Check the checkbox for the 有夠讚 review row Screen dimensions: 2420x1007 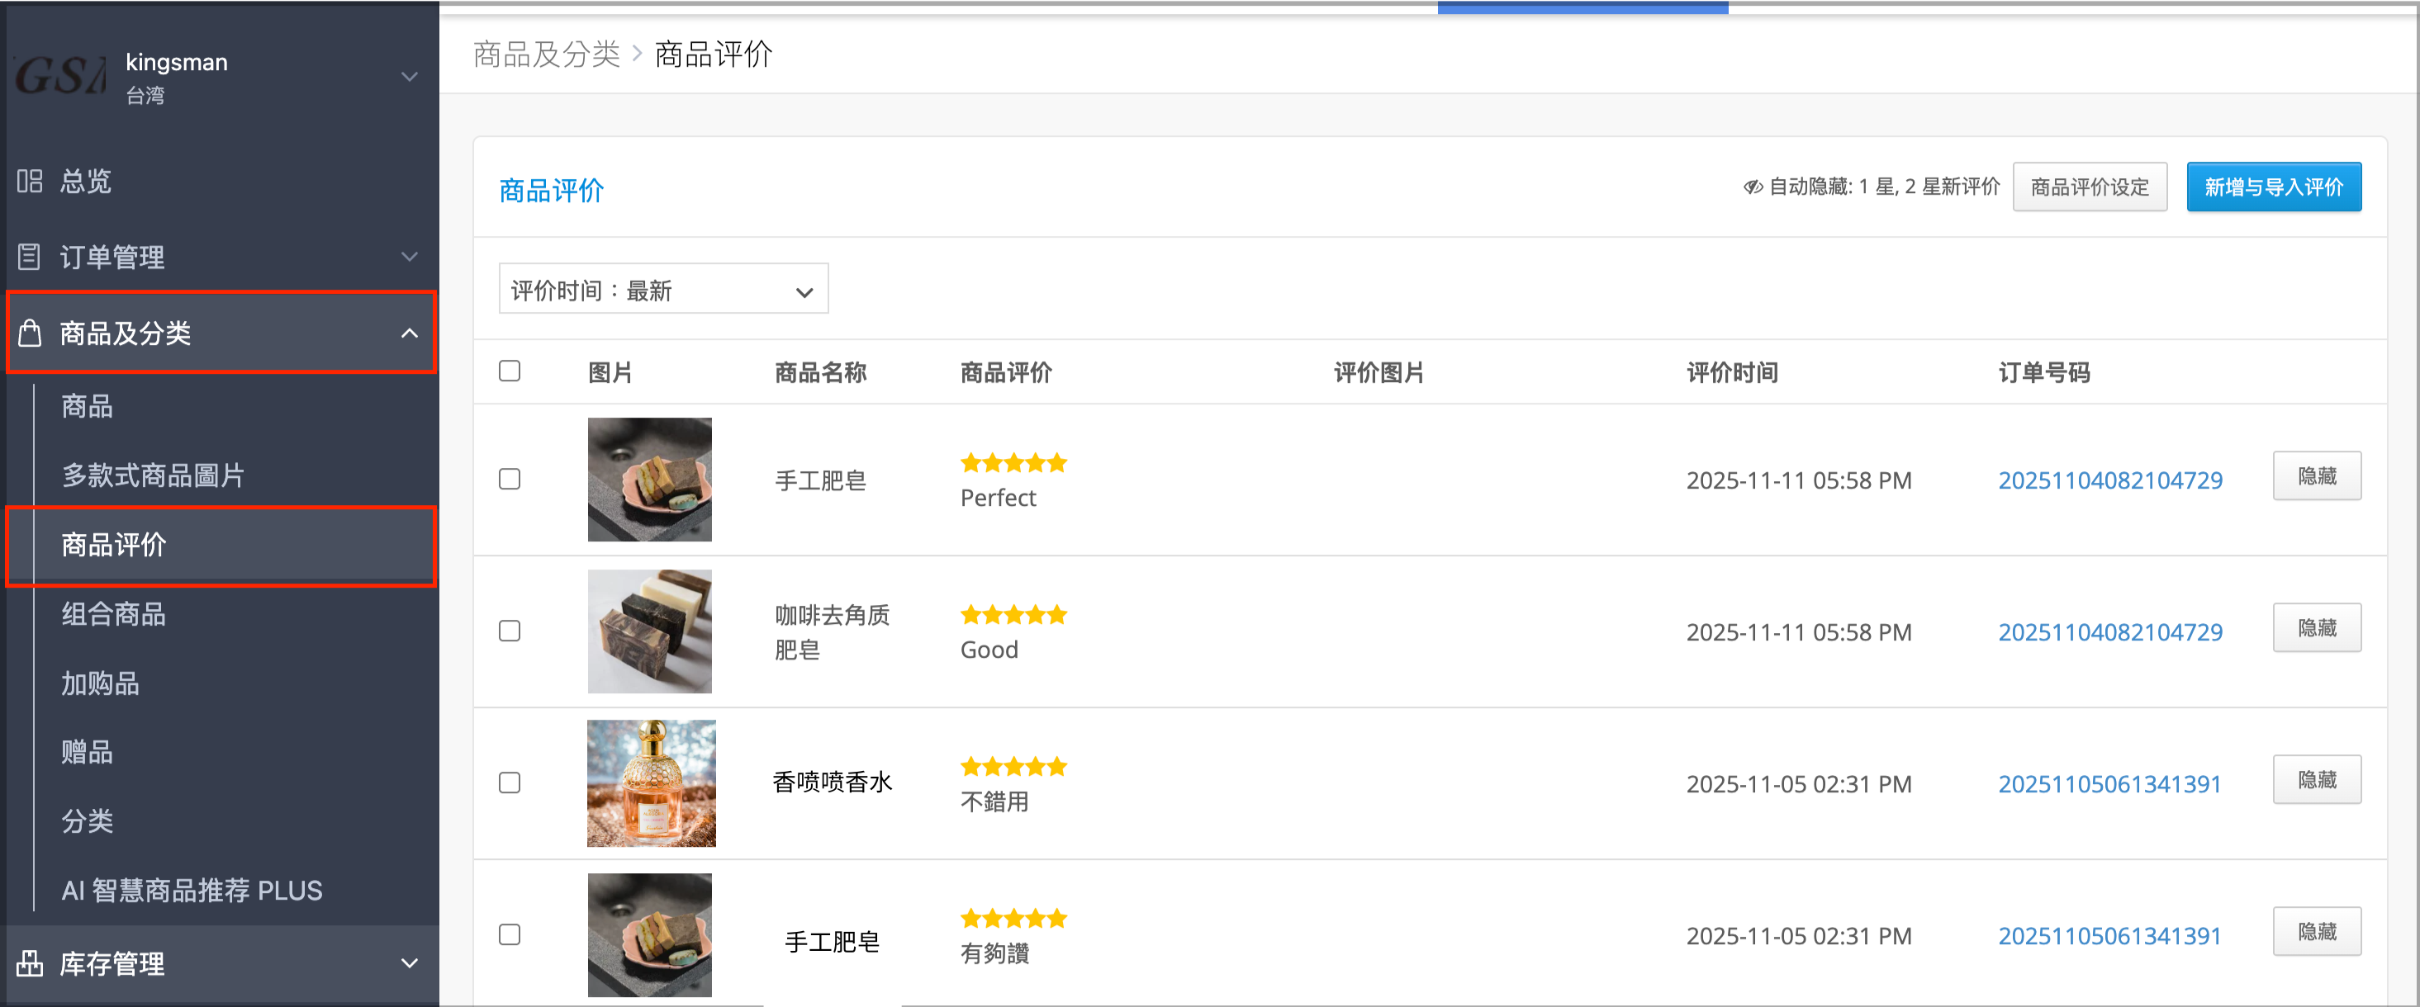point(509,934)
